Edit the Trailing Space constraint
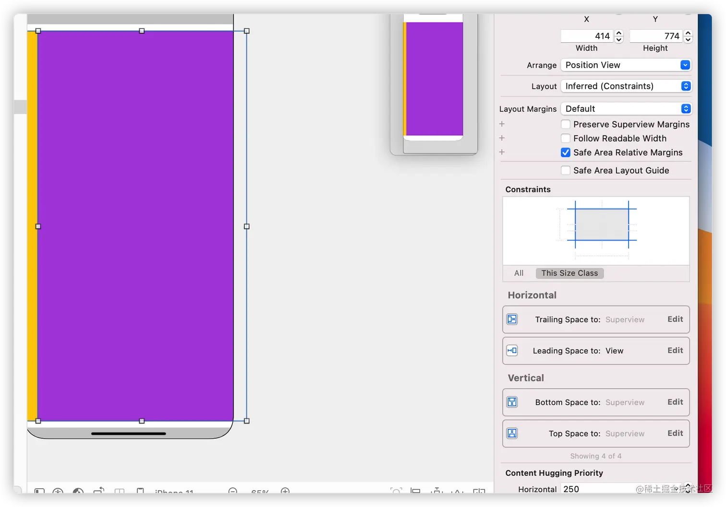726x507 pixels. [675, 319]
